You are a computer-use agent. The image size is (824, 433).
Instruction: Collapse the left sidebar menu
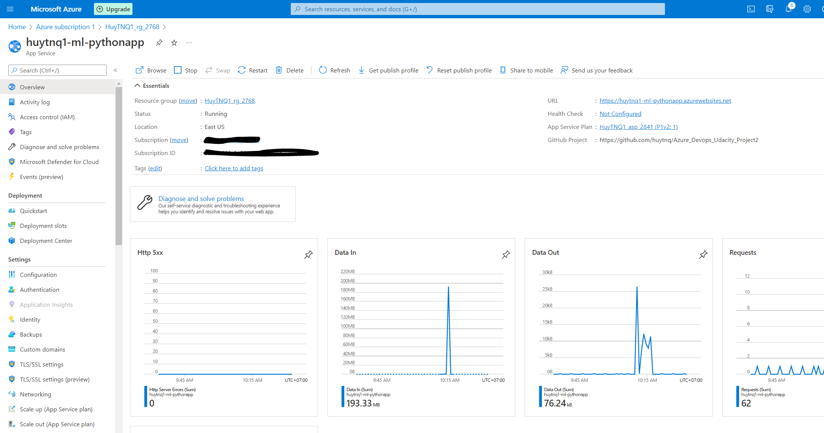(116, 70)
